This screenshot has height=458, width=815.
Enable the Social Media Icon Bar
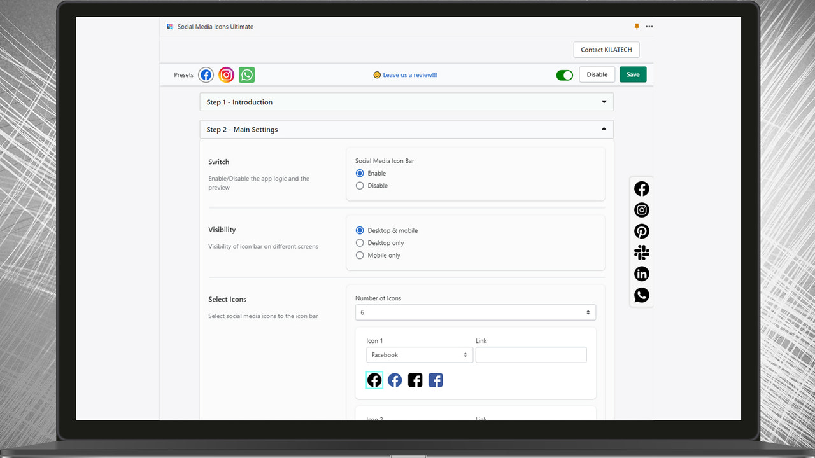click(359, 173)
